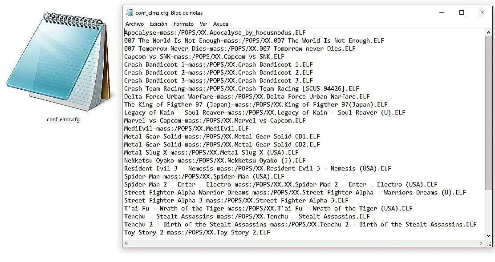Click the horizontal scrollbar right arrow
Screen dimensions: 495x262
(x=481, y=243)
